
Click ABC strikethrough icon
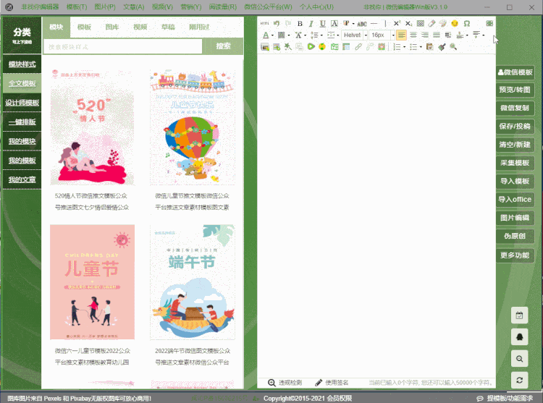point(362,24)
